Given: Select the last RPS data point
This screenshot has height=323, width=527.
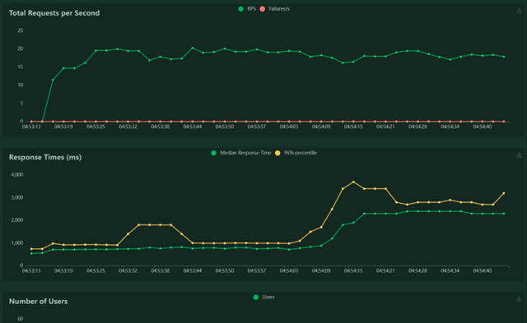Looking at the screenshot, I should click(503, 57).
